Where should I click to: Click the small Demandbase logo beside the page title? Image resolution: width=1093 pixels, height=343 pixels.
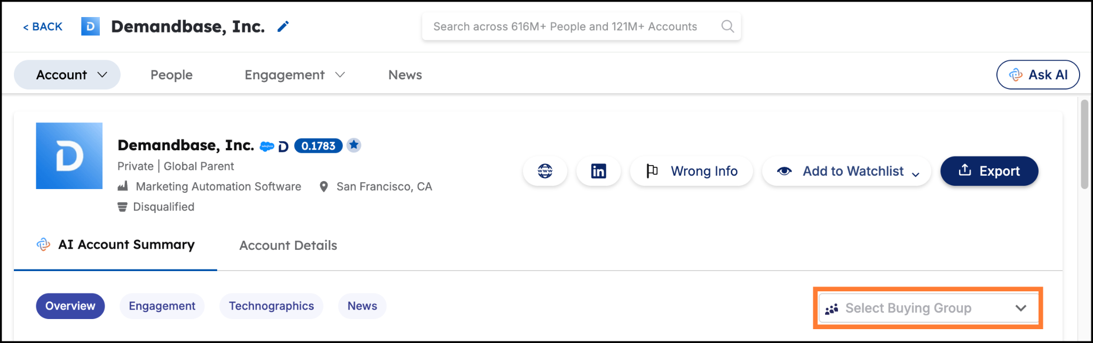click(x=90, y=26)
